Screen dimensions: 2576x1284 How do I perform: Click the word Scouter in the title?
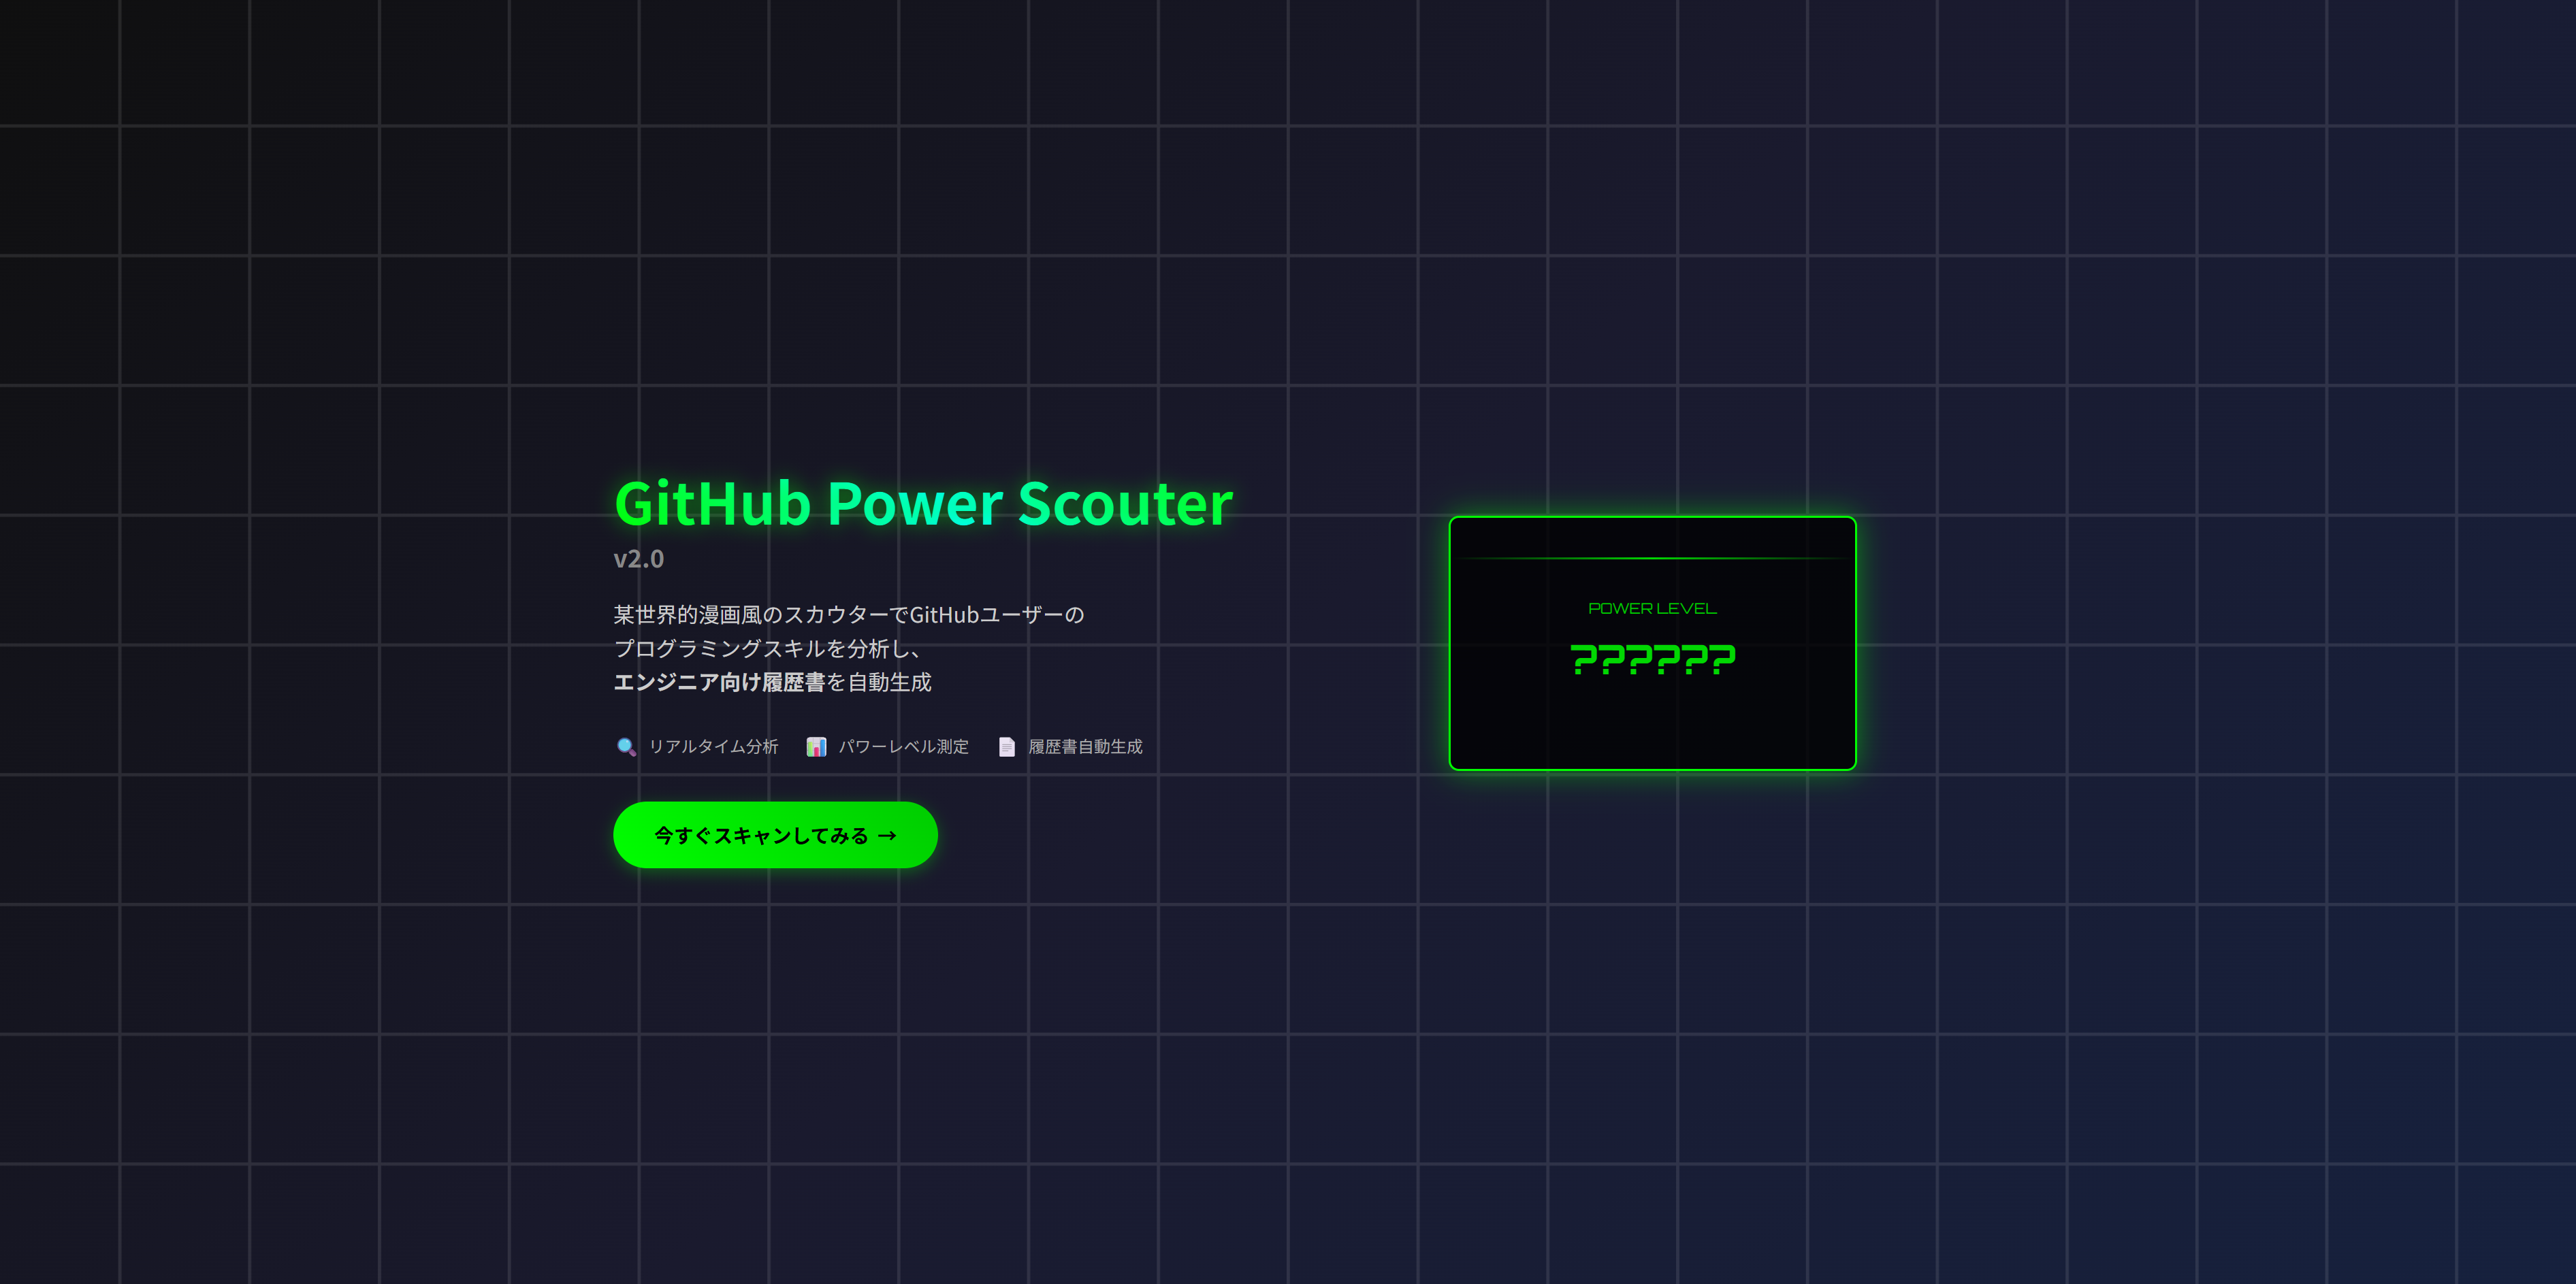pyautogui.click(x=1125, y=504)
